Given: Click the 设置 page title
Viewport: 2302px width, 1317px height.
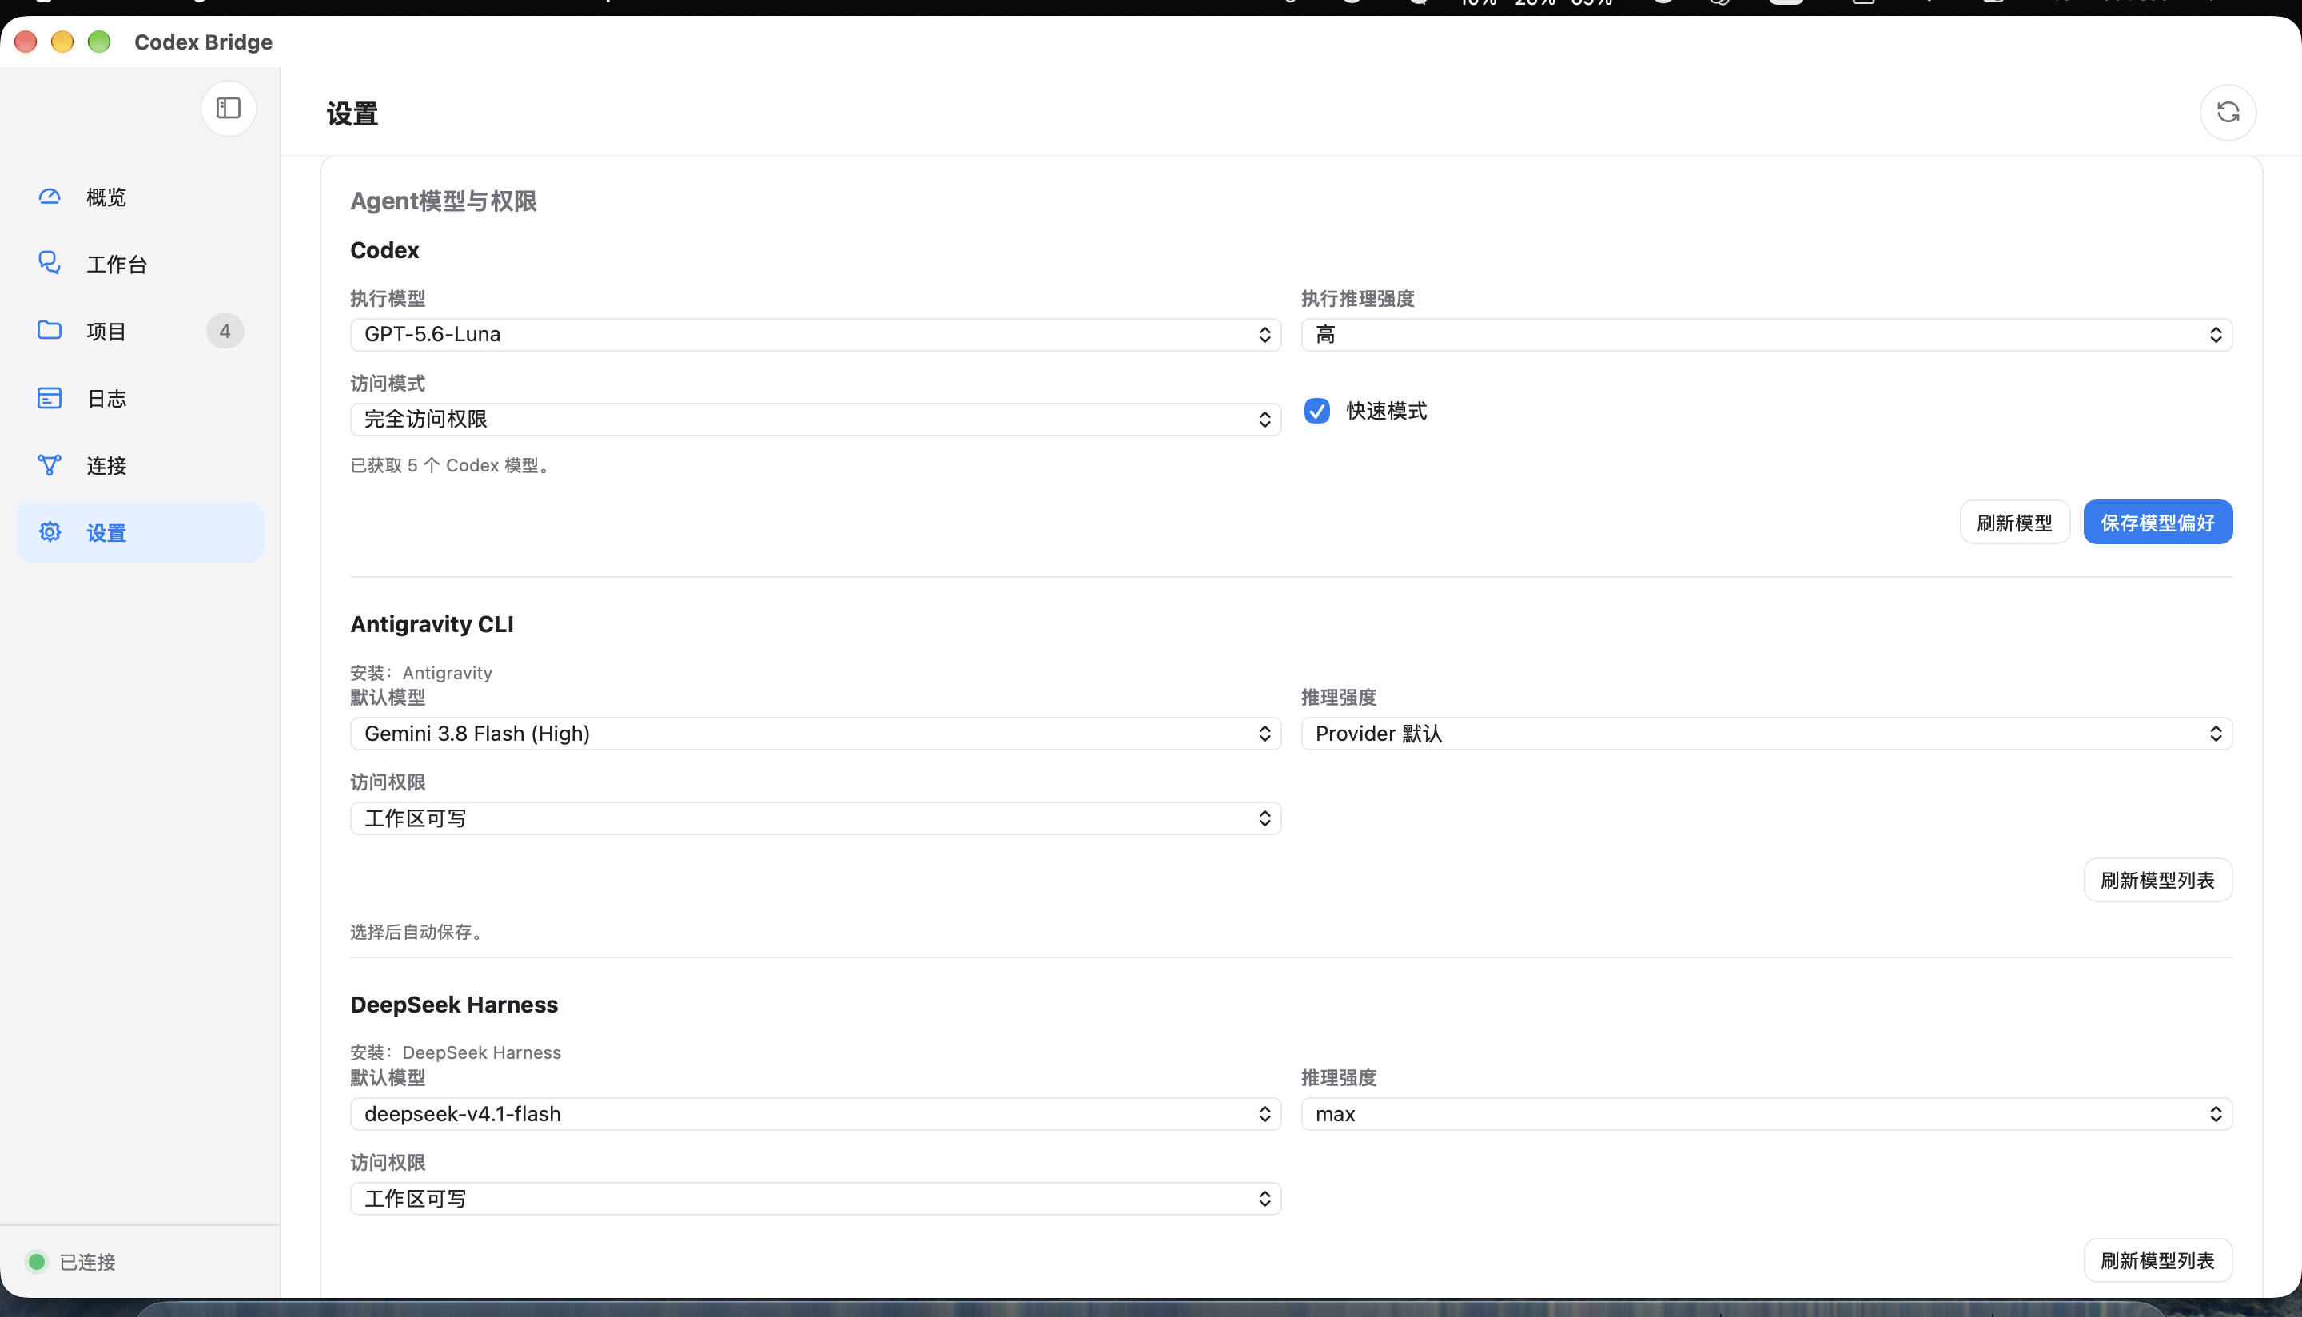Looking at the screenshot, I should (352, 114).
